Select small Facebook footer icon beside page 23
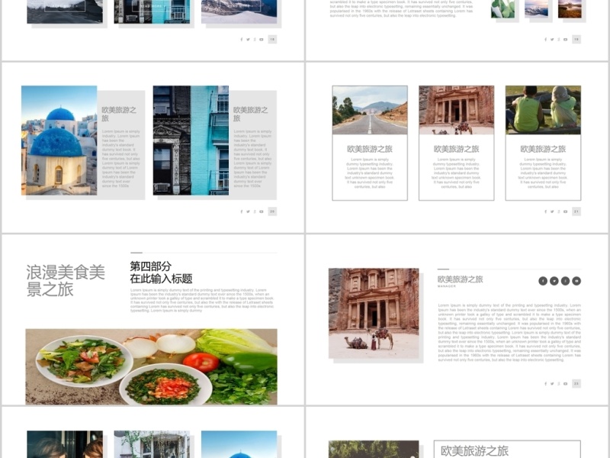Screen dimensions: 610x458 (545, 383)
